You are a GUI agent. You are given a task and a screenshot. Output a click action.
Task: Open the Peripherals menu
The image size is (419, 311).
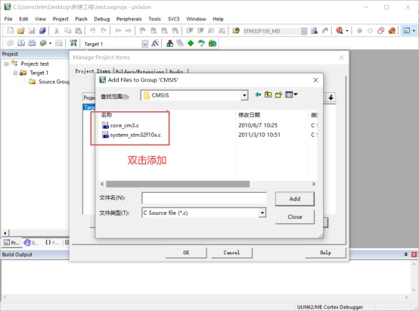click(129, 19)
